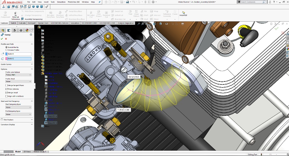Switch to the Evaluate ribbon tab
Viewport: 289px width, 156px height.
point(22,23)
